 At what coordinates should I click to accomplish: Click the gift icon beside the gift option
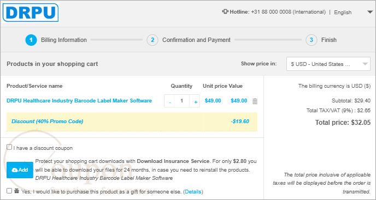tap(16, 191)
